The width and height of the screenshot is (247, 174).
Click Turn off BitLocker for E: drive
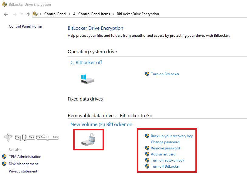tap(165, 166)
